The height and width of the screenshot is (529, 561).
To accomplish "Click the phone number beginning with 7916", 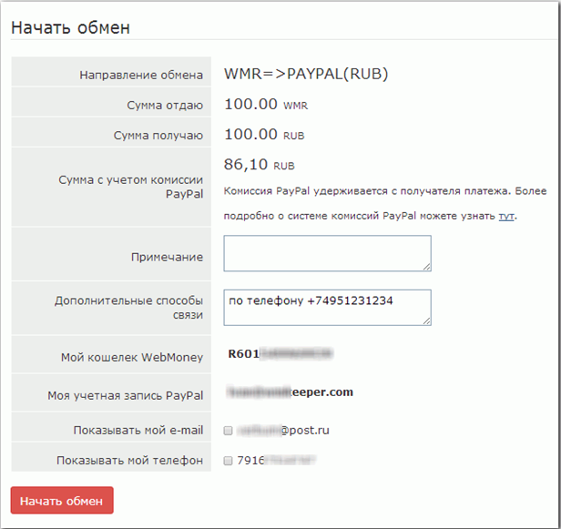I will click(276, 461).
